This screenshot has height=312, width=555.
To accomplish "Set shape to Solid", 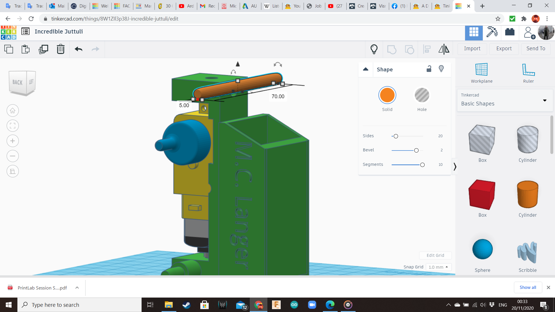I will (387, 95).
